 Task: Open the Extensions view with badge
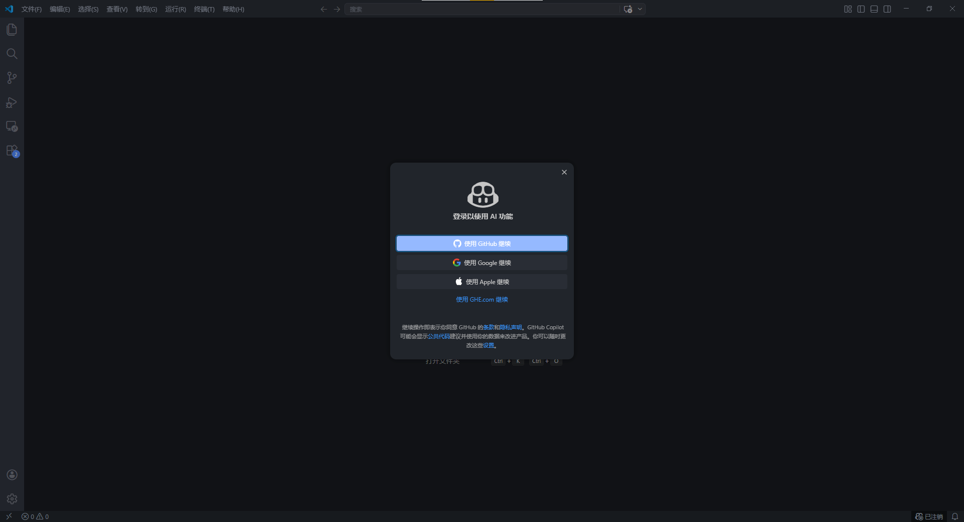click(12, 151)
